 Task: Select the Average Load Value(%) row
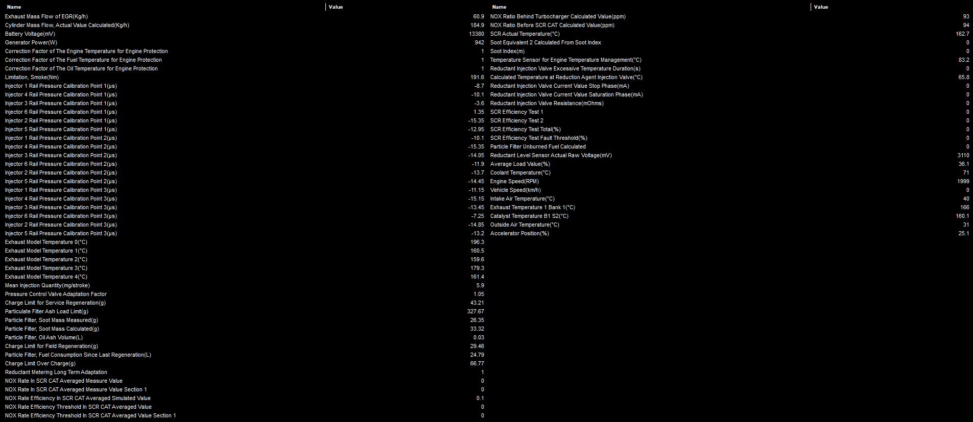(x=729, y=164)
